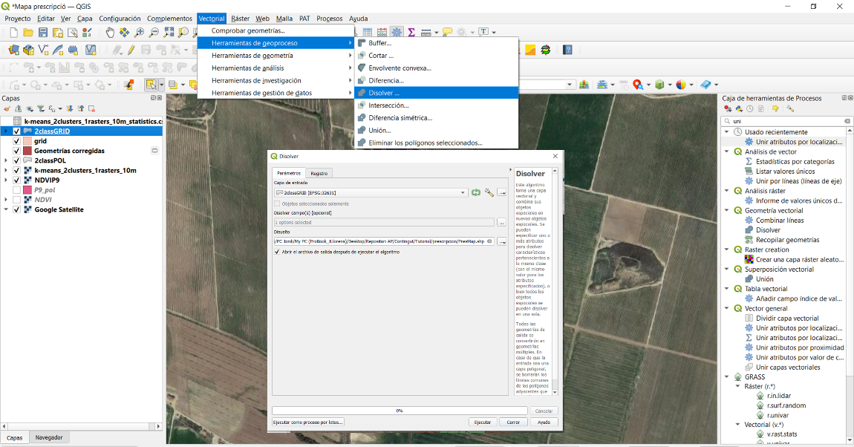
Task: Click the Disuelto output browse button
Action: pyautogui.click(x=501, y=241)
